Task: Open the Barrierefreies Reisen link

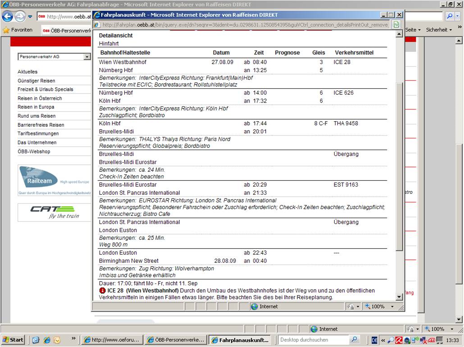Action: (41, 125)
